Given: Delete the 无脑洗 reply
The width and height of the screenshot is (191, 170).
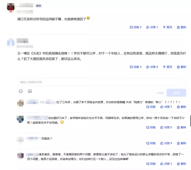Looking at the screenshot, I should [182, 143].
